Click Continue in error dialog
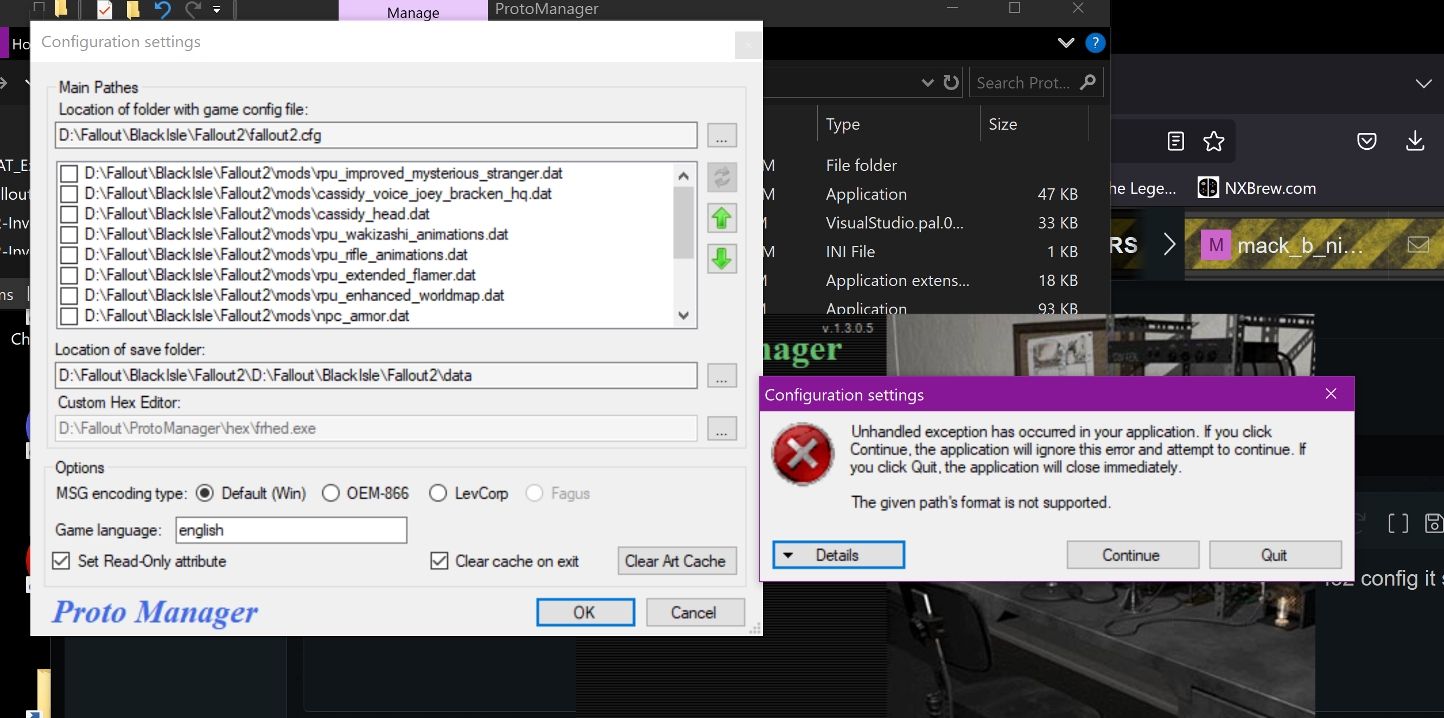This screenshot has height=718, width=1444. click(x=1133, y=555)
